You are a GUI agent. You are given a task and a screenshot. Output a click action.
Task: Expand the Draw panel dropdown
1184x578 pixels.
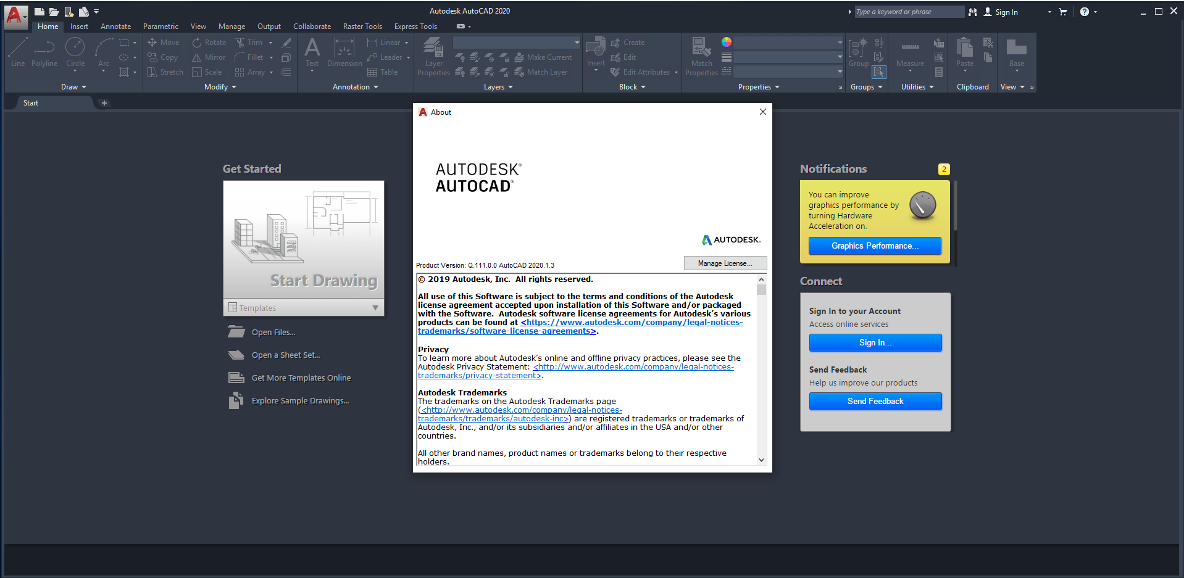tap(73, 87)
